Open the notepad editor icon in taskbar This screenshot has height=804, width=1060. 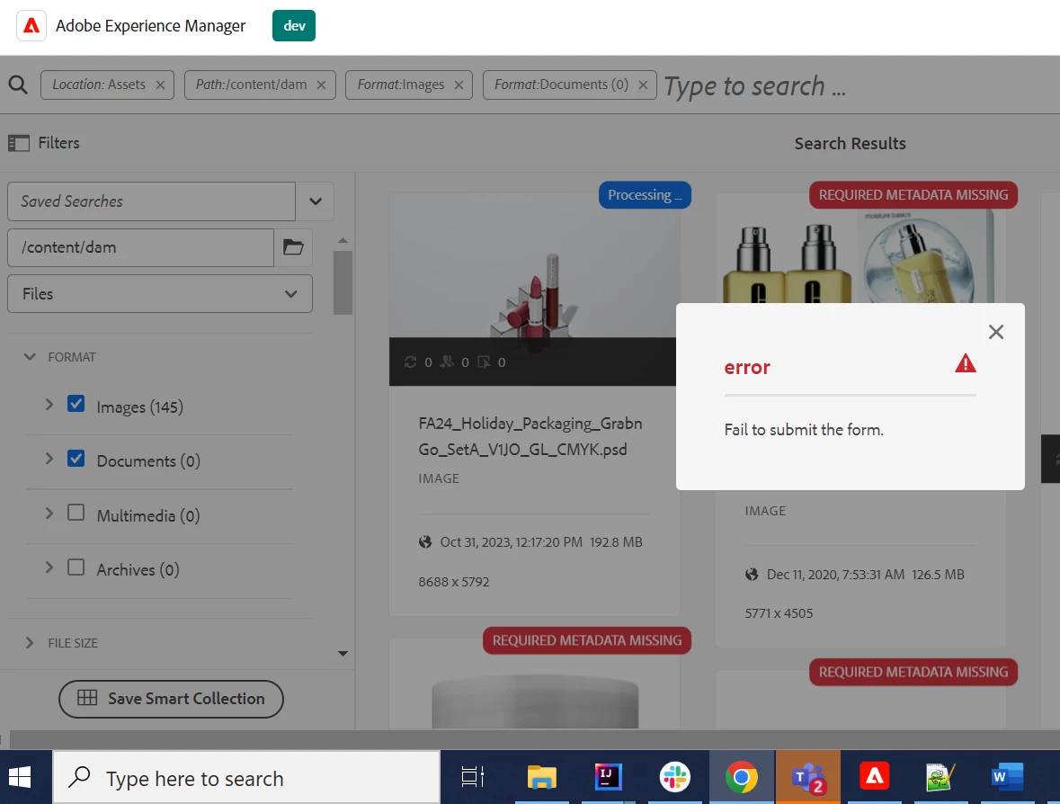(940, 777)
